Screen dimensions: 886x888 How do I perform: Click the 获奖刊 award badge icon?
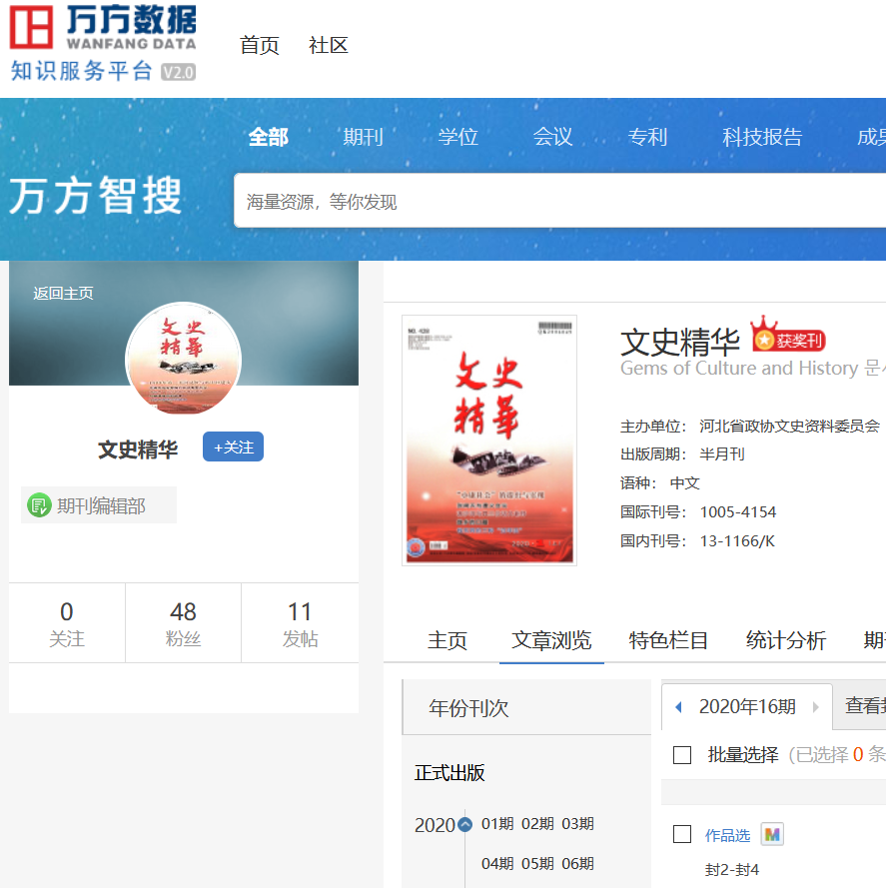(x=788, y=335)
